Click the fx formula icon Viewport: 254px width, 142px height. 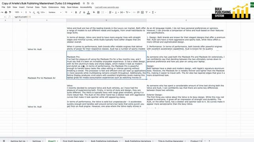10,17
